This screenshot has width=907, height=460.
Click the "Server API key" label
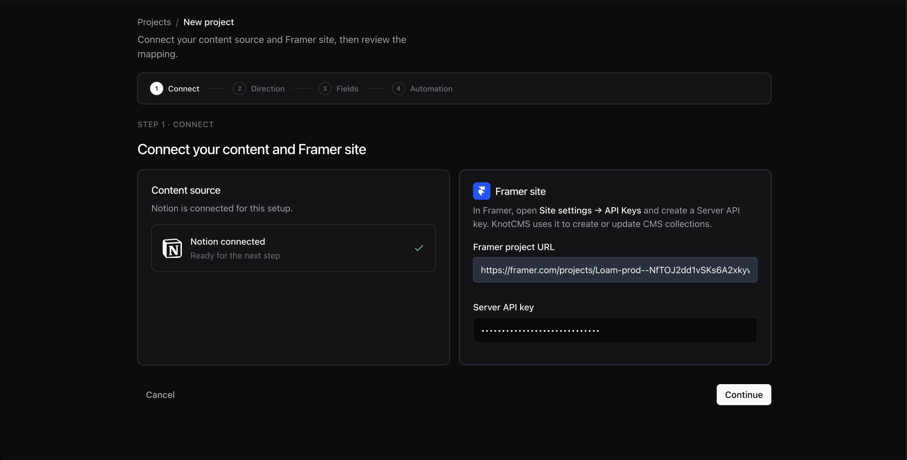point(503,307)
